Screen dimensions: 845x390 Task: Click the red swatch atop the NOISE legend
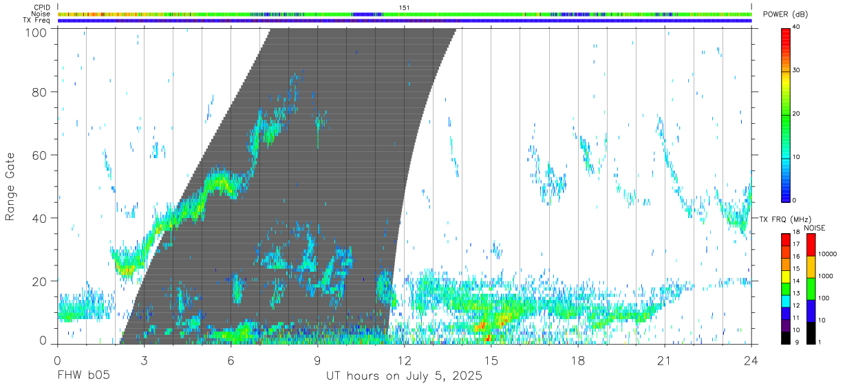[811, 245]
